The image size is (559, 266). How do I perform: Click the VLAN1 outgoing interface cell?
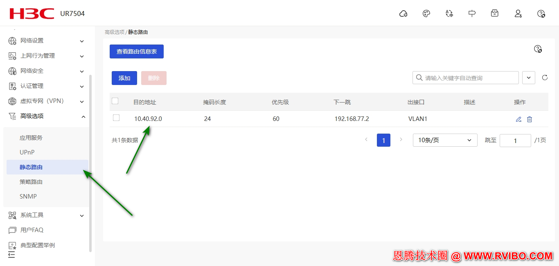point(418,119)
